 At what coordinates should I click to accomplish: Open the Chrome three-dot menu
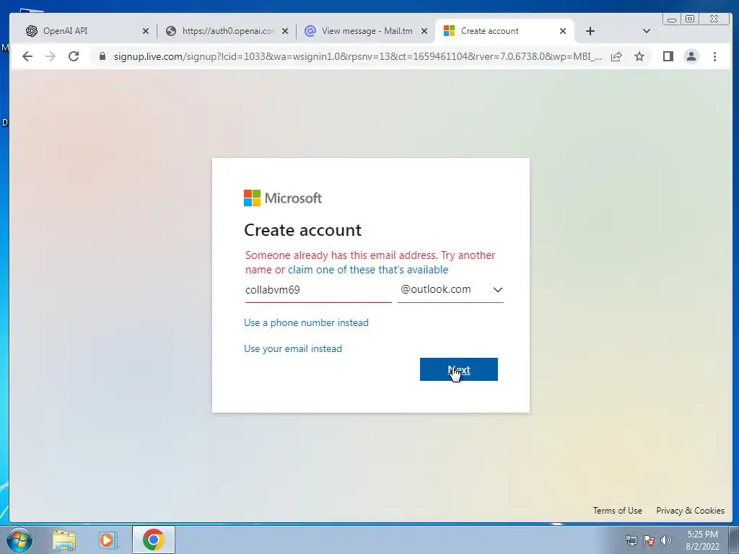pyautogui.click(x=714, y=56)
